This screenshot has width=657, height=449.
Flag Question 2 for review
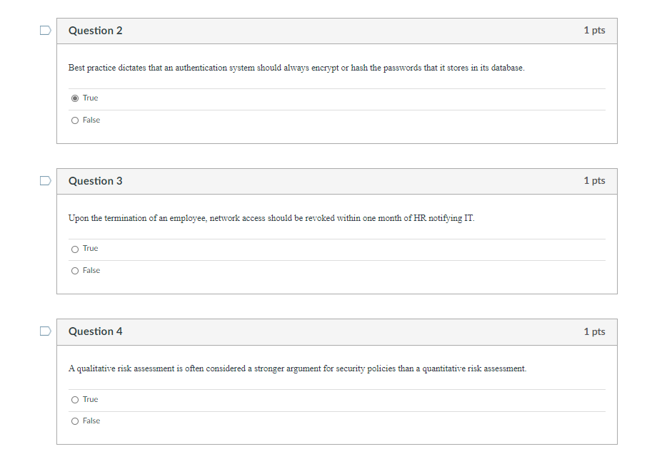pos(44,30)
